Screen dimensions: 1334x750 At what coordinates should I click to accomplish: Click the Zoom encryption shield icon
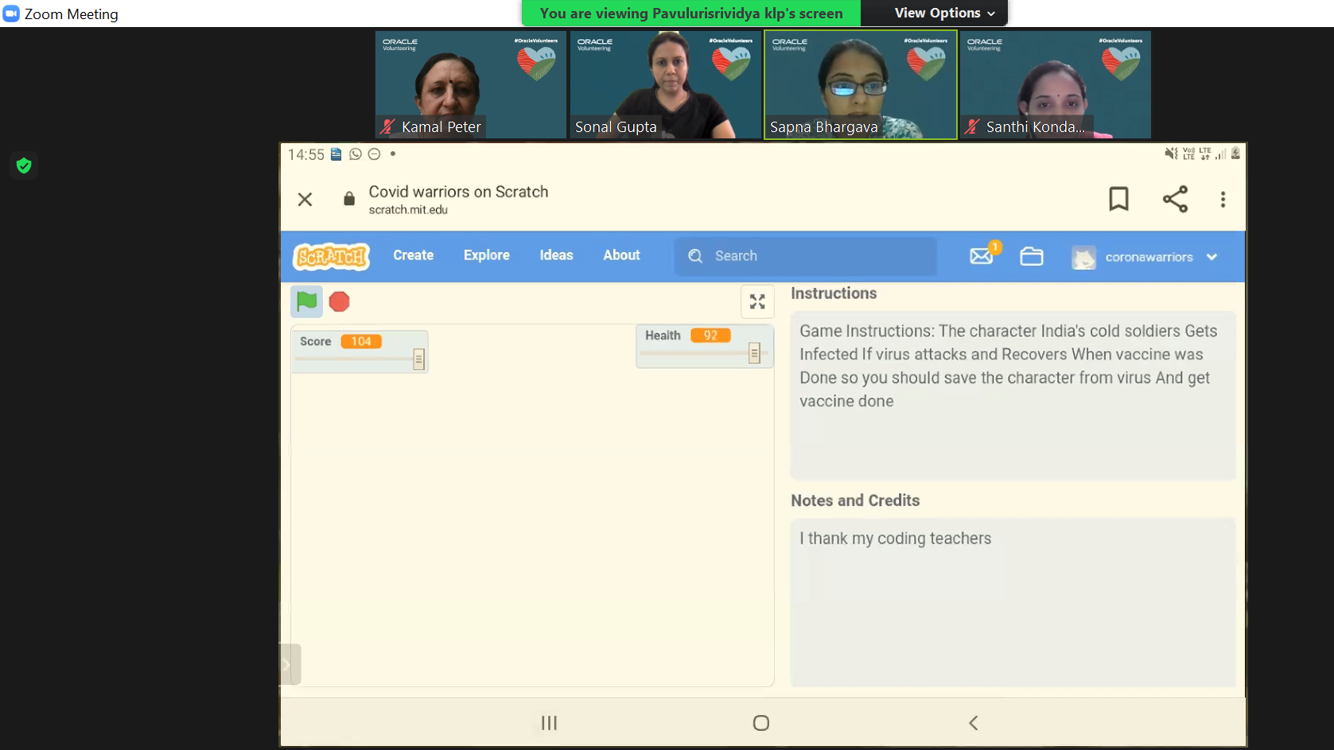tap(24, 165)
